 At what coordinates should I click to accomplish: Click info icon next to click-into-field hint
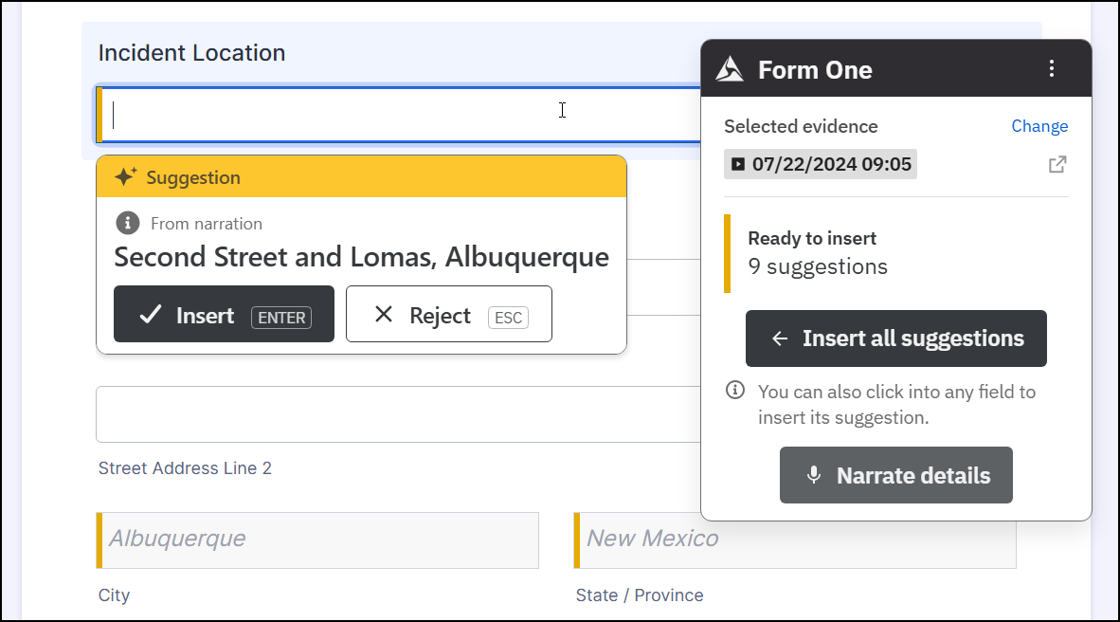click(x=734, y=391)
